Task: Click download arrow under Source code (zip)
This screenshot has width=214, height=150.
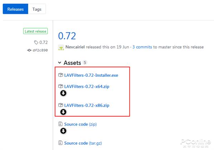Action: 63,131
